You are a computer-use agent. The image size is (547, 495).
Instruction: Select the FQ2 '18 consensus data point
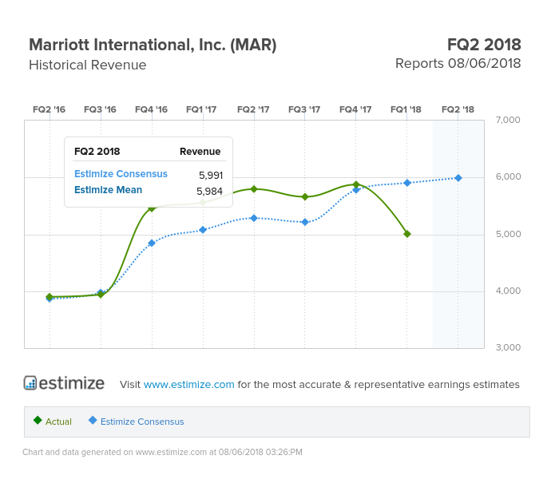tap(458, 178)
